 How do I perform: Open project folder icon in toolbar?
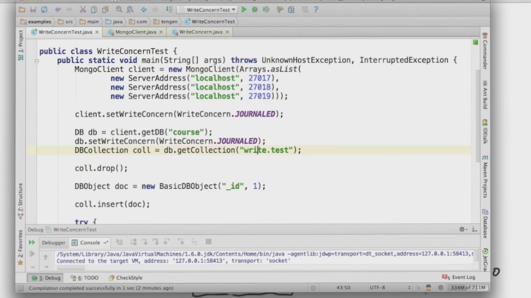22,10
